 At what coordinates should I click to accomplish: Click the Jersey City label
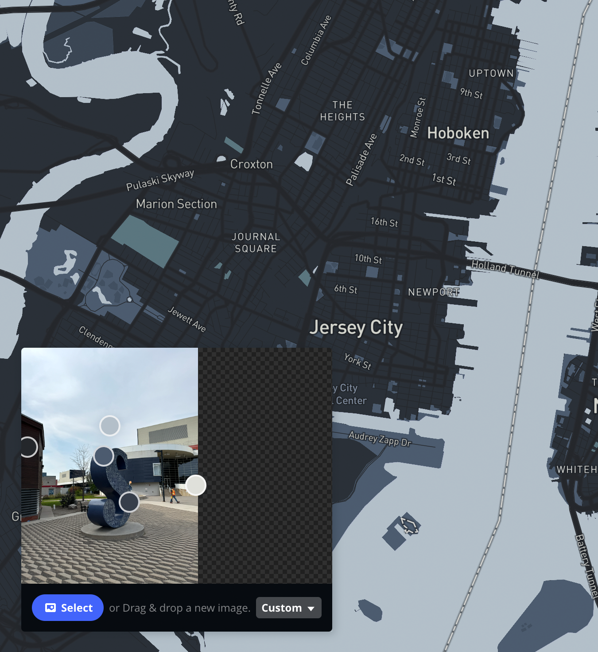point(357,327)
